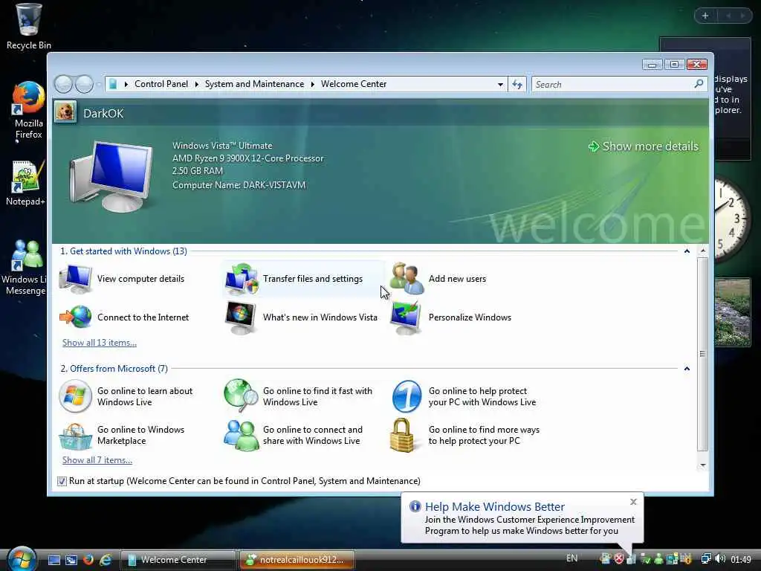Click Show more details
The image size is (761, 571).
tap(643, 146)
